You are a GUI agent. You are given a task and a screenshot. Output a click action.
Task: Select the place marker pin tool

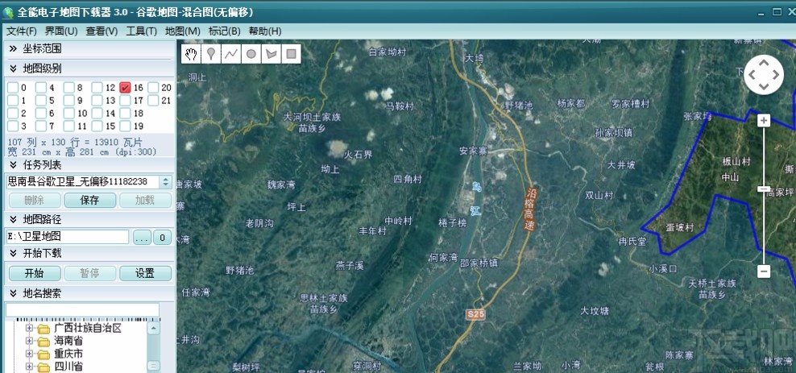point(210,54)
